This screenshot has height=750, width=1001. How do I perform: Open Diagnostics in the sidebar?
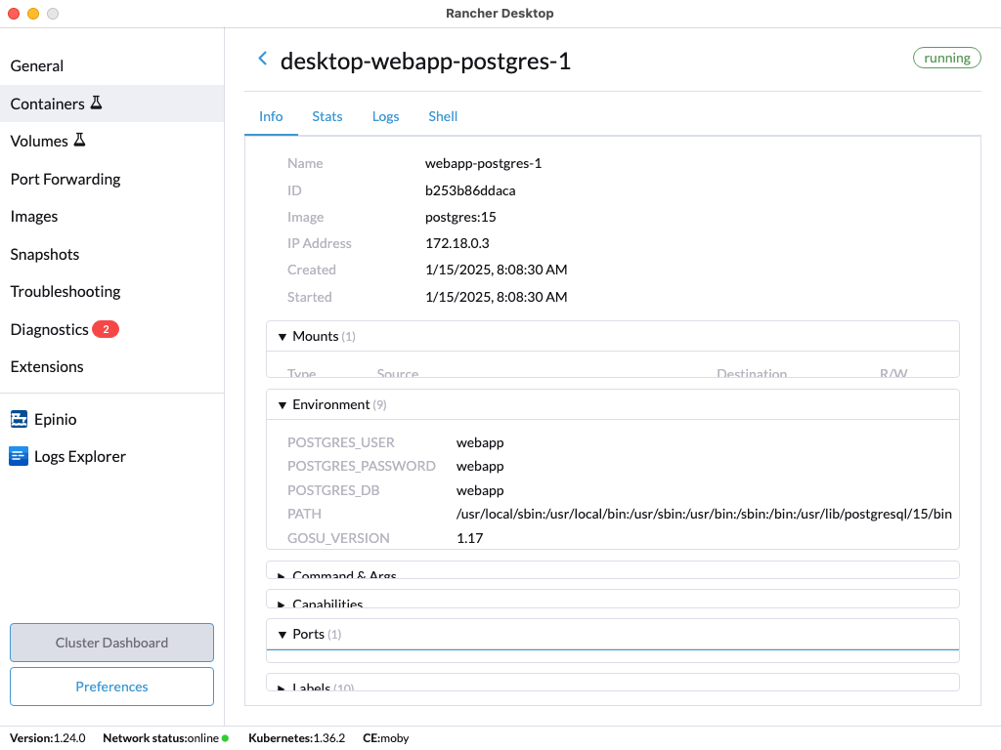[x=111, y=329]
